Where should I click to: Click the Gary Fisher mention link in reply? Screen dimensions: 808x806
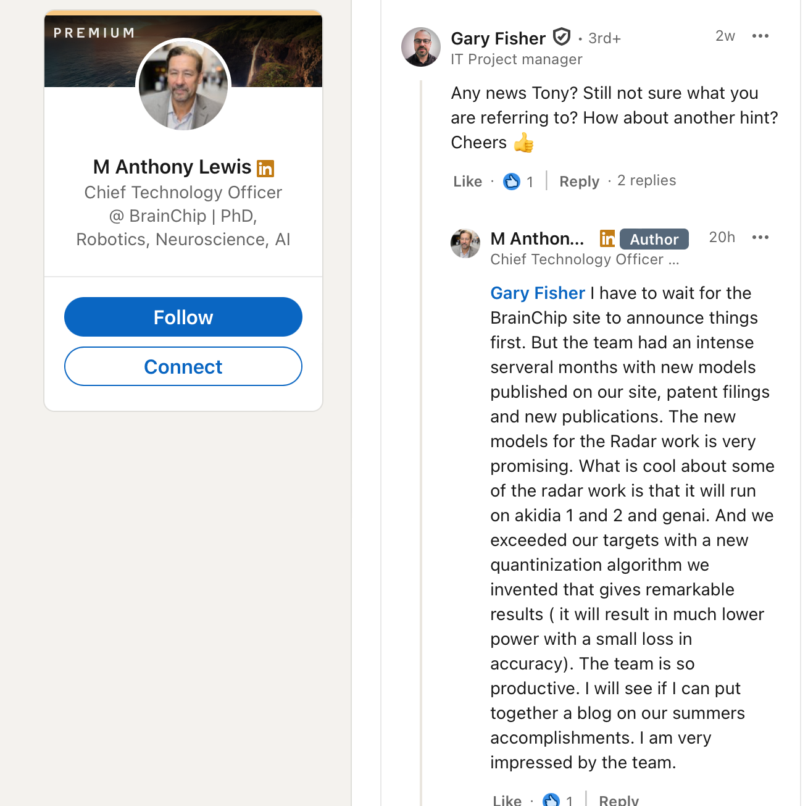click(x=537, y=293)
